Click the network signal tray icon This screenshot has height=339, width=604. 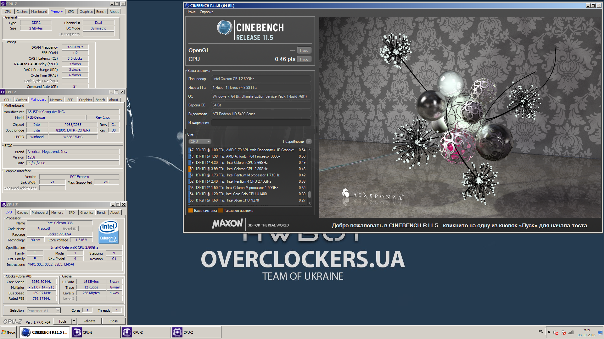tap(571, 332)
